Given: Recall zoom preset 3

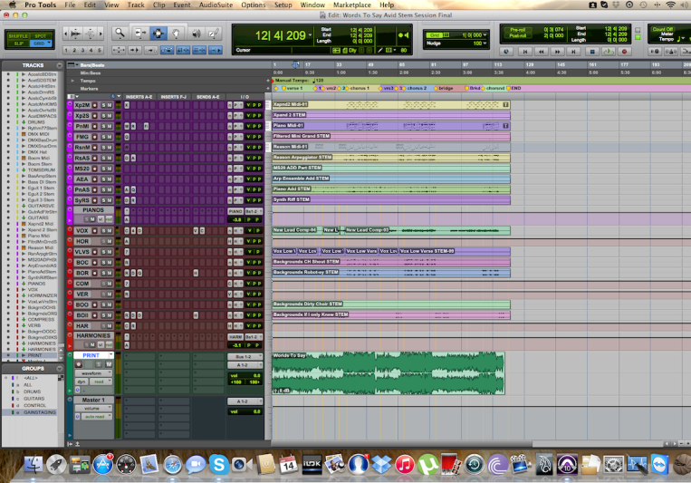Looking at the screenshot, I should 82,50.
